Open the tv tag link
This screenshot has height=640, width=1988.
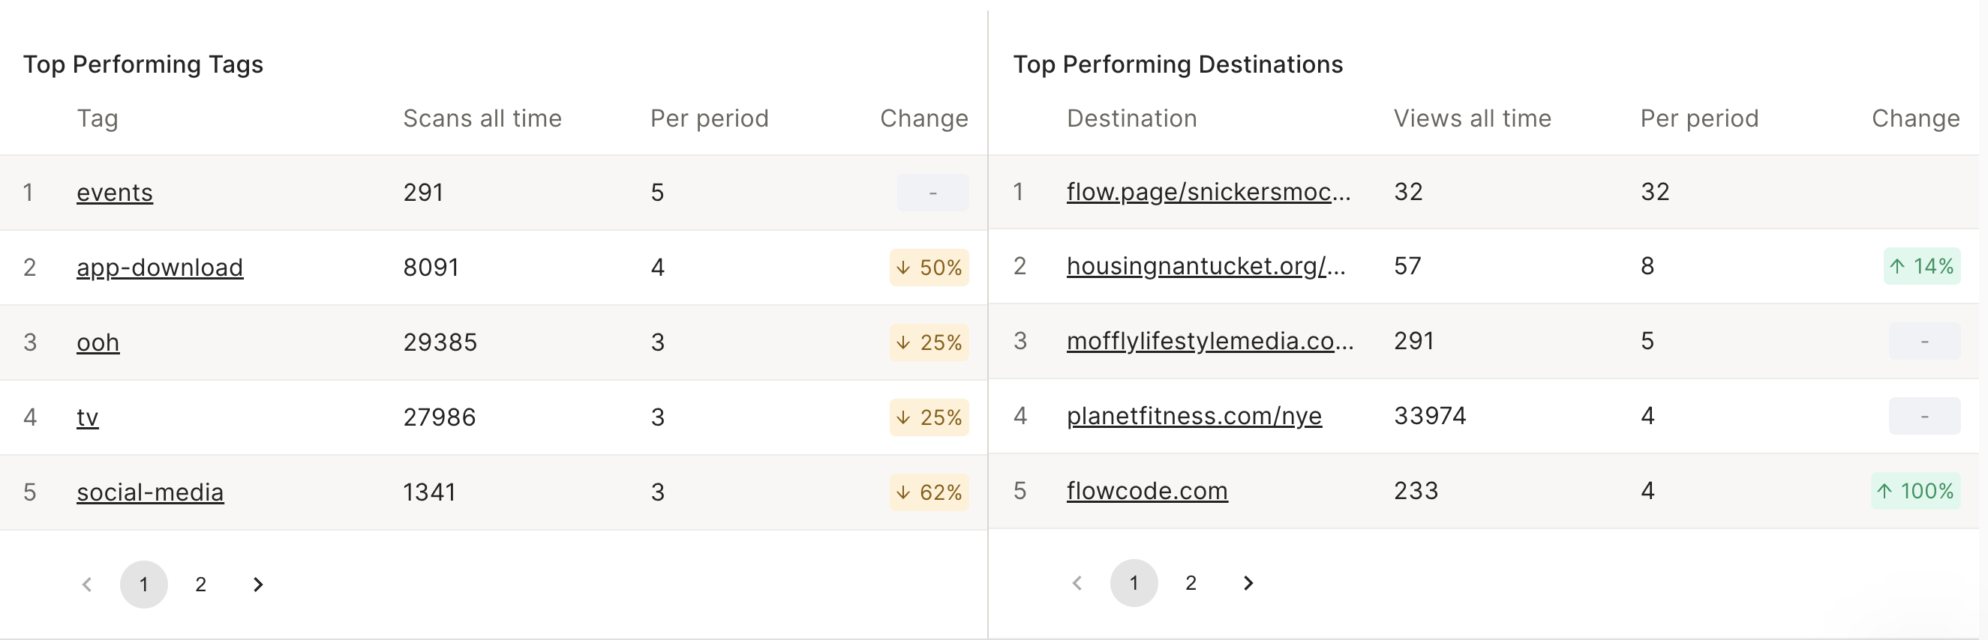click(87, 417)
